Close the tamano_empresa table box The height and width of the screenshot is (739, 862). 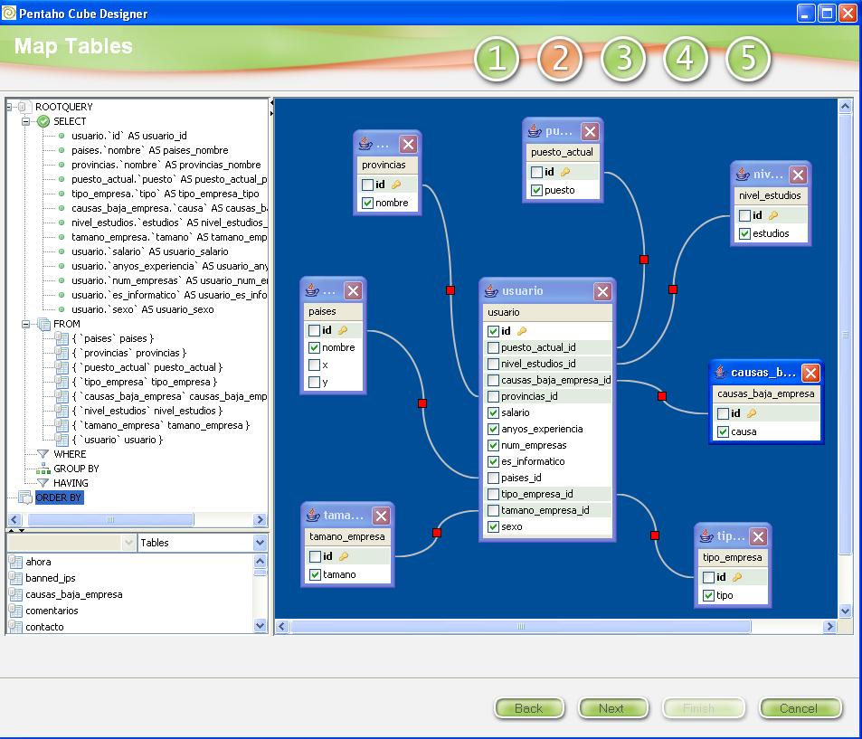pyautogui.click(x=381, y=516)
